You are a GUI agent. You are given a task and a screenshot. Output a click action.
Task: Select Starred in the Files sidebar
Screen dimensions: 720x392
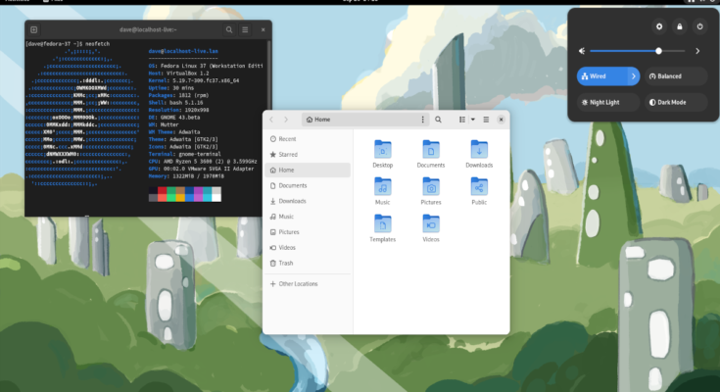coord(288,154)
